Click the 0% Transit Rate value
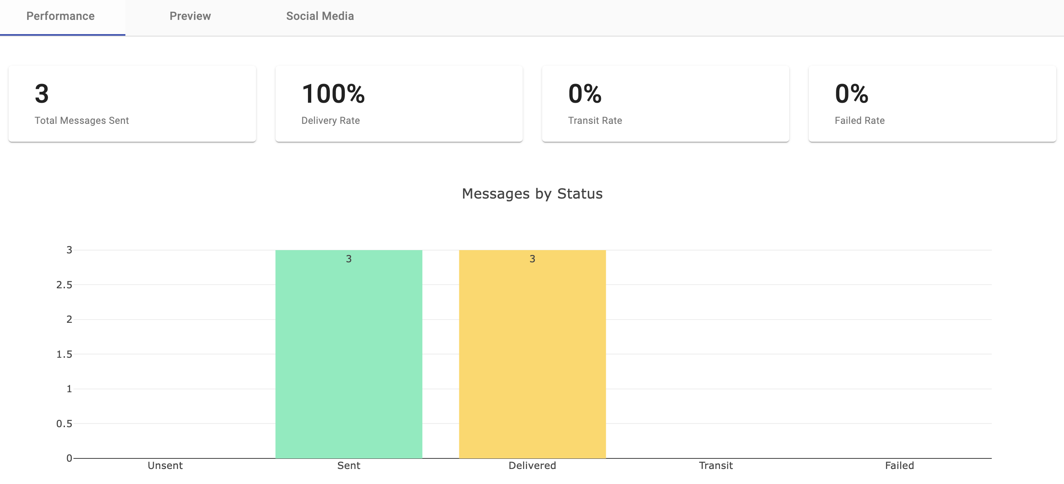 point(584,94)
